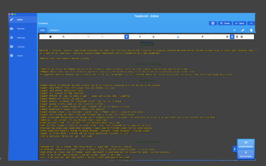Align text to the right
Image resolution: width=266 pixels, height=166 pixels.
[x=237, y=37]
